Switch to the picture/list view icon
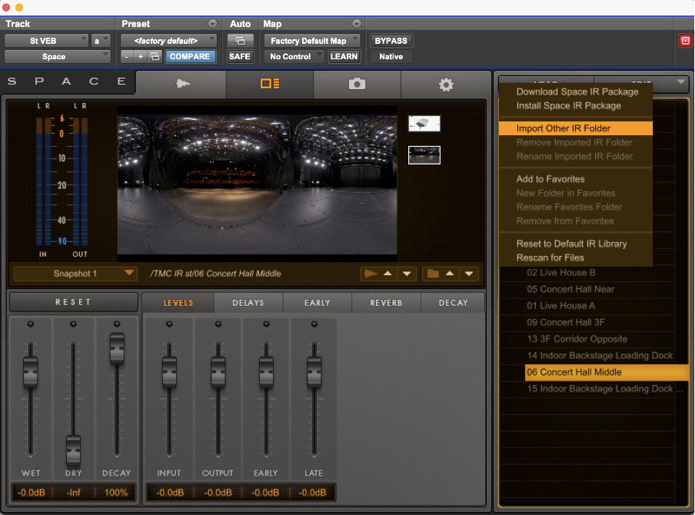695x515 pixels. 270,83
